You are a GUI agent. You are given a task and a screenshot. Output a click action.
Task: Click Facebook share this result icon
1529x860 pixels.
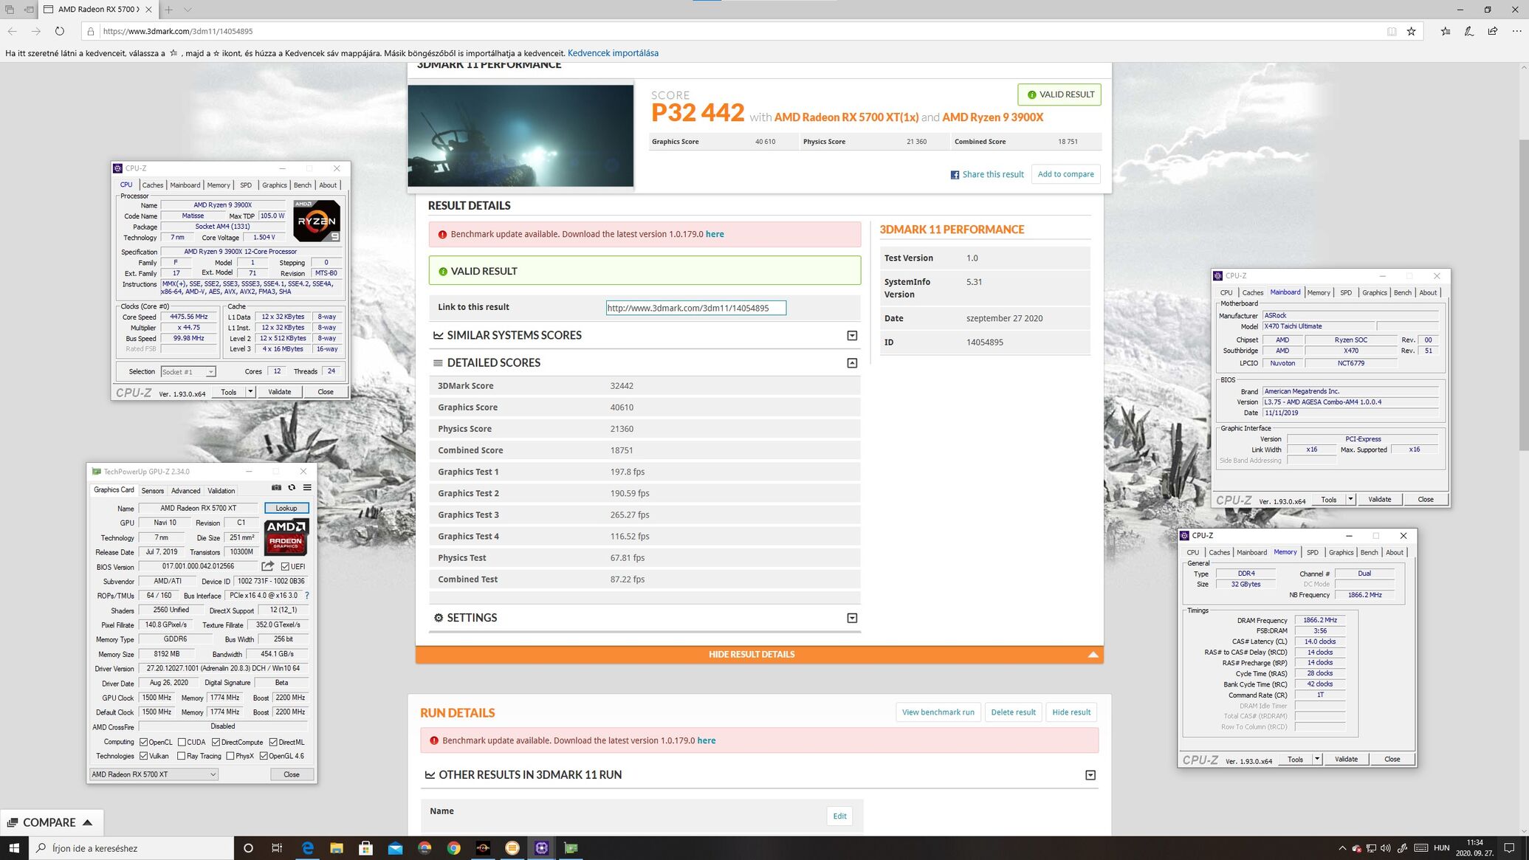[x=955, y=175]
